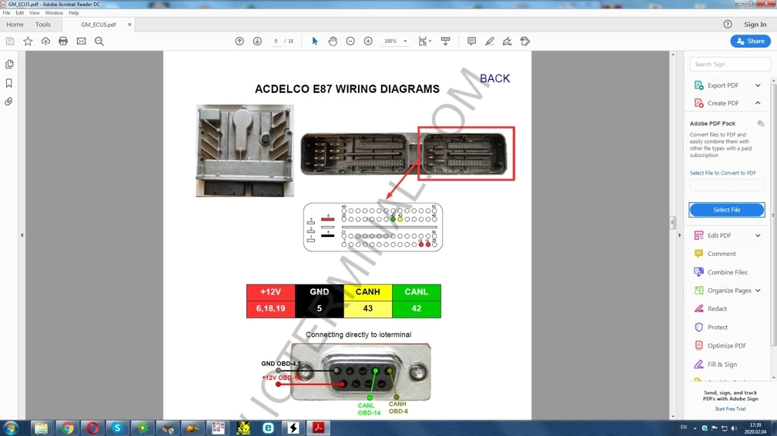Expand the Export PDF section chevron
777x436 pixels.
click(x=758, y=85)
